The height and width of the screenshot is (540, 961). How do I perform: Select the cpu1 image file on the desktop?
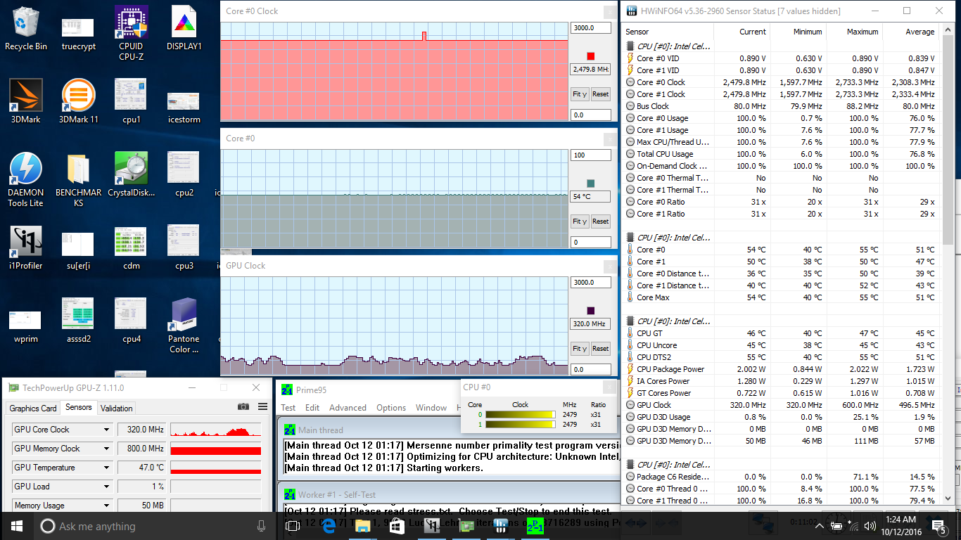pyautogui.click(x=131, y=101)
